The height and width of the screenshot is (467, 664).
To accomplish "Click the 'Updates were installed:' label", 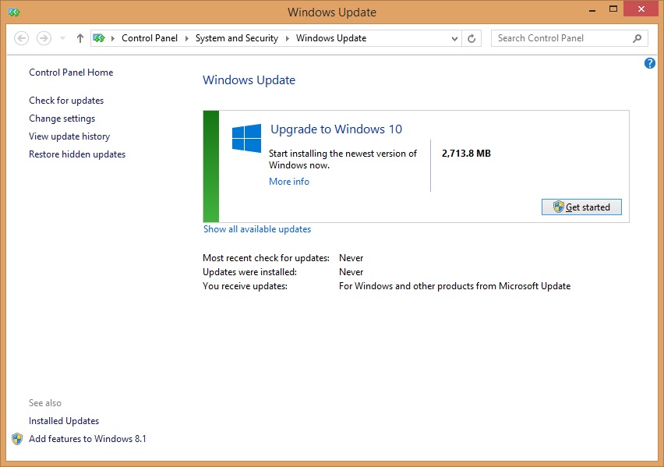I will [250, 272].
